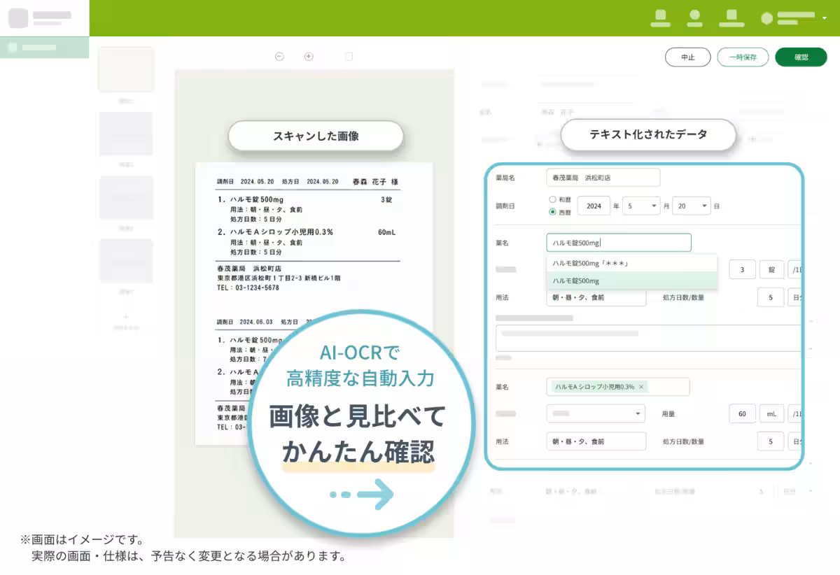Click the large empty notes text area
This screenshot has width=840, height=575.
click(x=649, y=338)
